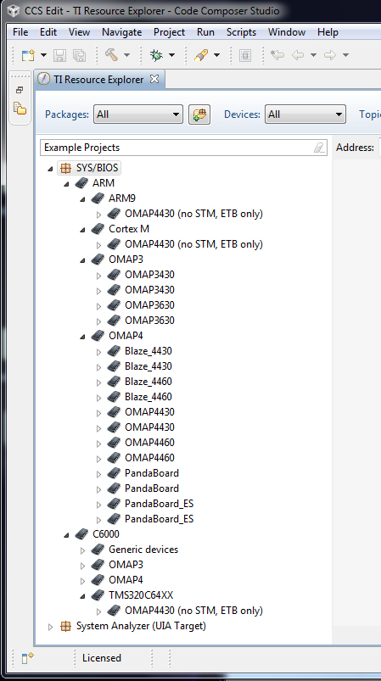The image size is (381, 681).
Task: Select the Generic devices tree item
Action: (143, 550)
